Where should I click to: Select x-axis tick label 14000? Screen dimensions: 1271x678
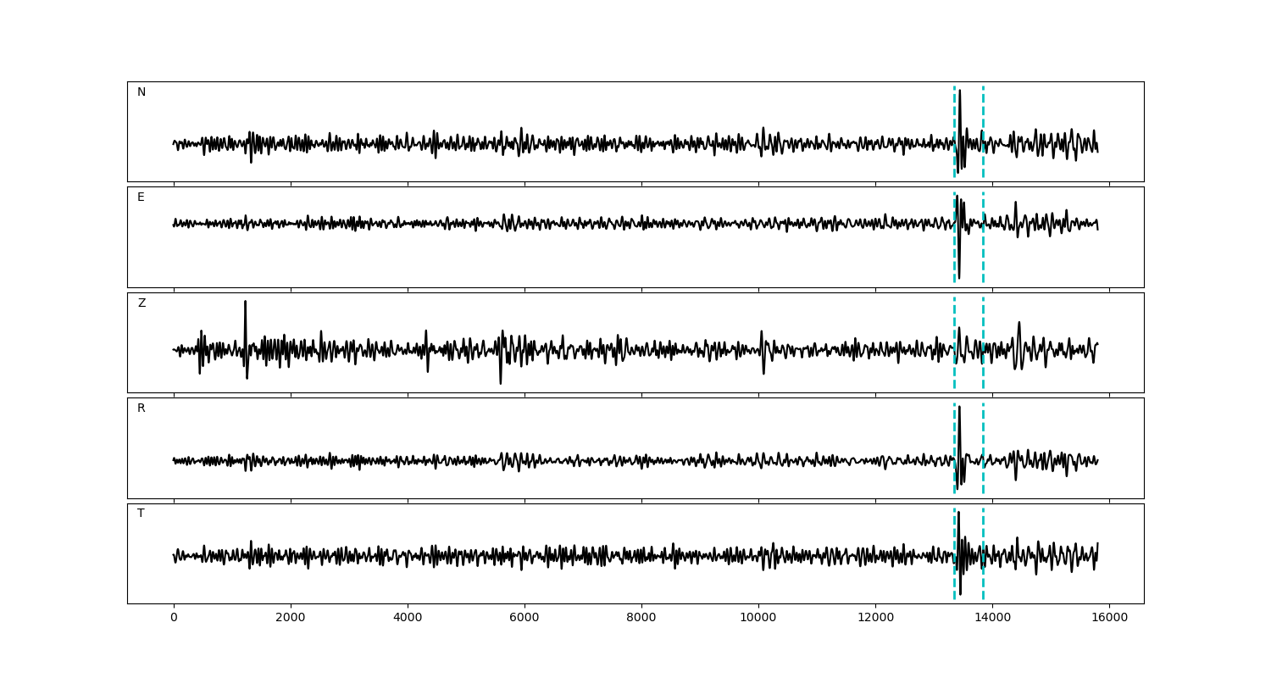click(992, 619)
